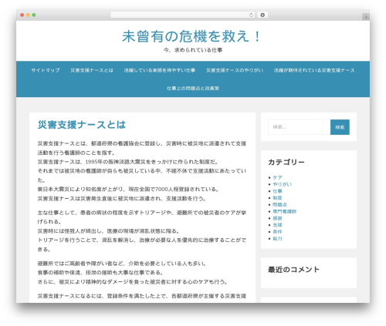Click the browser reload icon
The width and height of the screenshot is (386, 326).
coord(251,15)
